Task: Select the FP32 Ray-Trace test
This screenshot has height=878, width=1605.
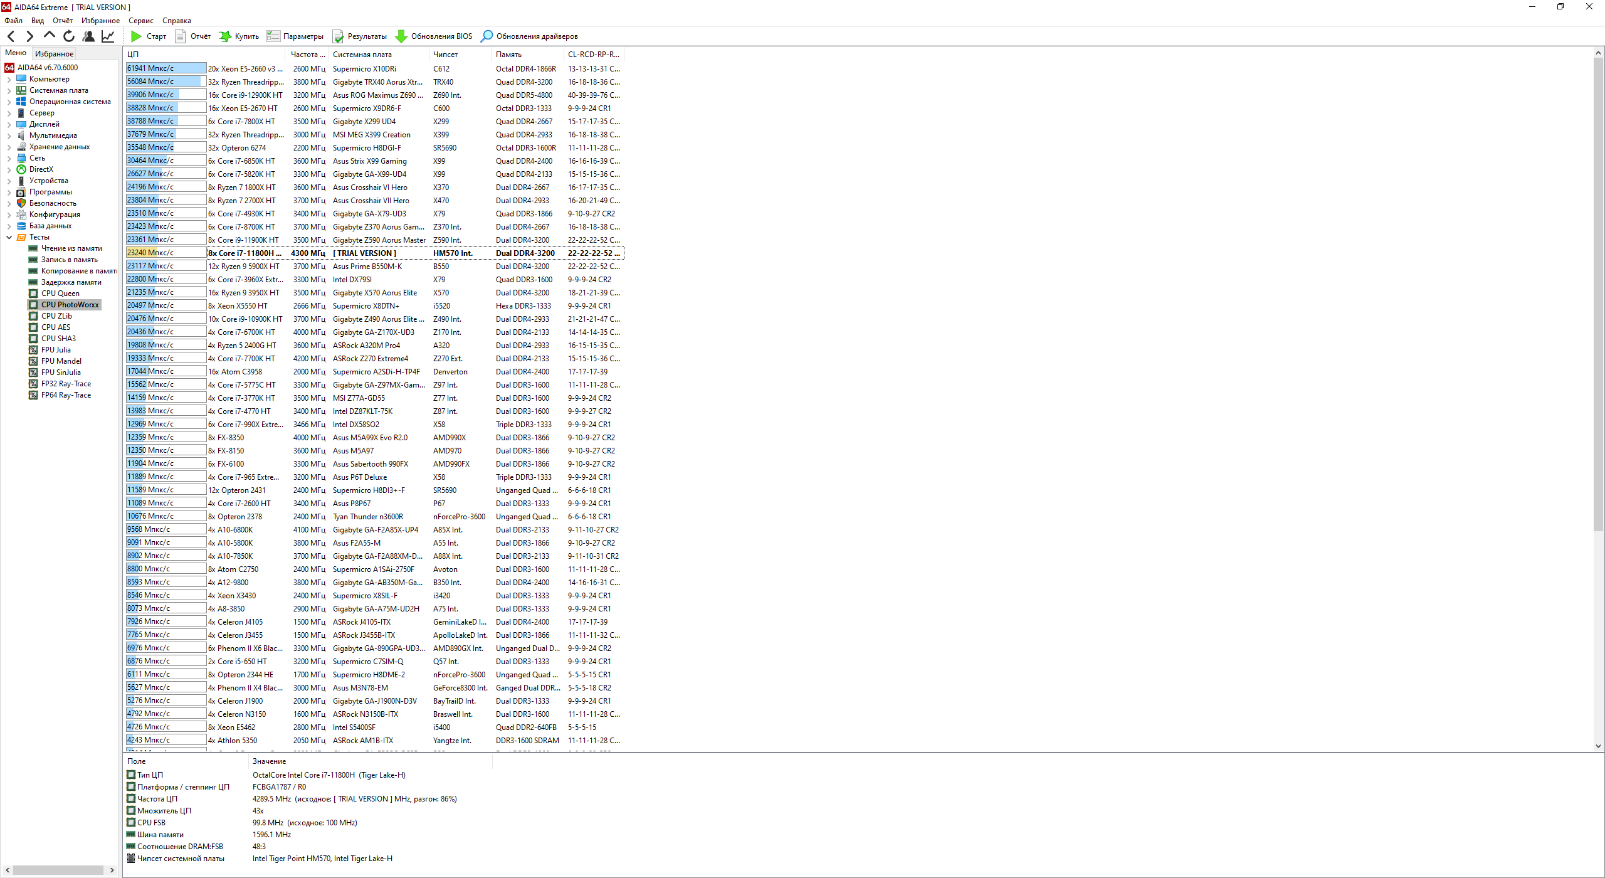Action: point(66,384)
